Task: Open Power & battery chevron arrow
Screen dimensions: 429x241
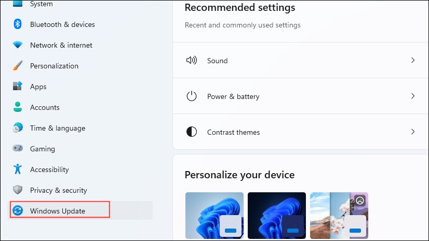Action: point(413,96)
